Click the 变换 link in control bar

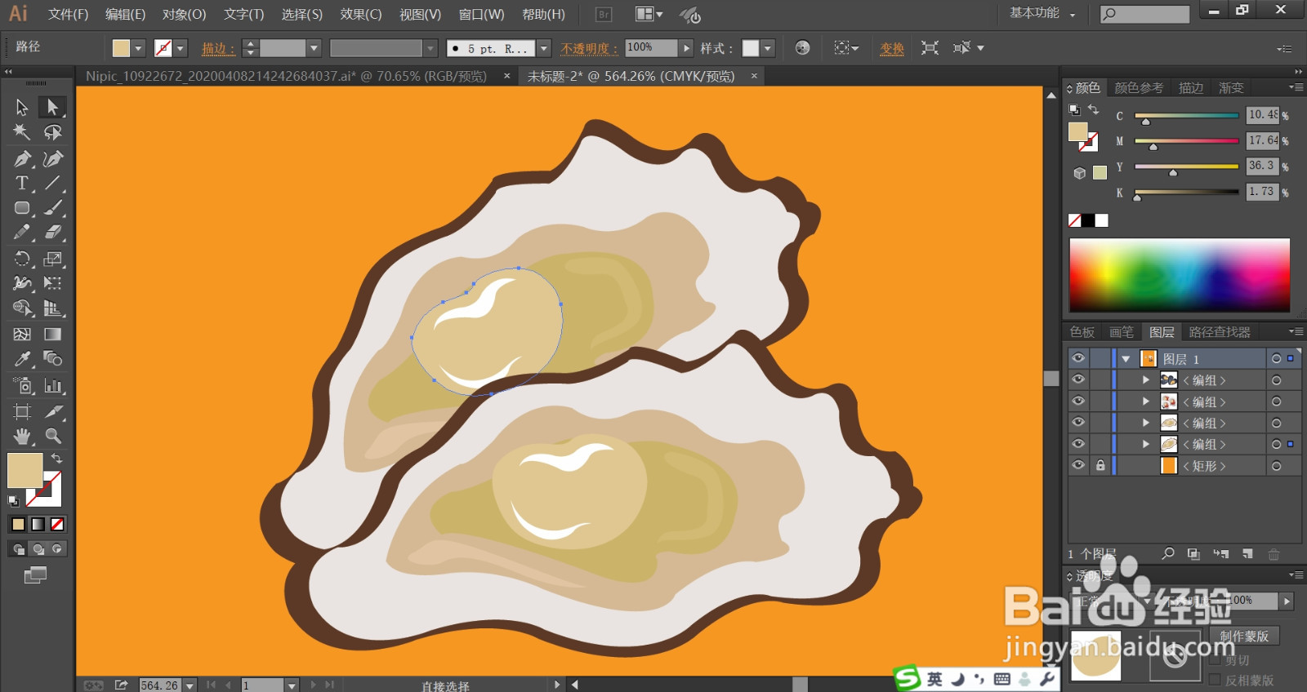coord(892,48)
